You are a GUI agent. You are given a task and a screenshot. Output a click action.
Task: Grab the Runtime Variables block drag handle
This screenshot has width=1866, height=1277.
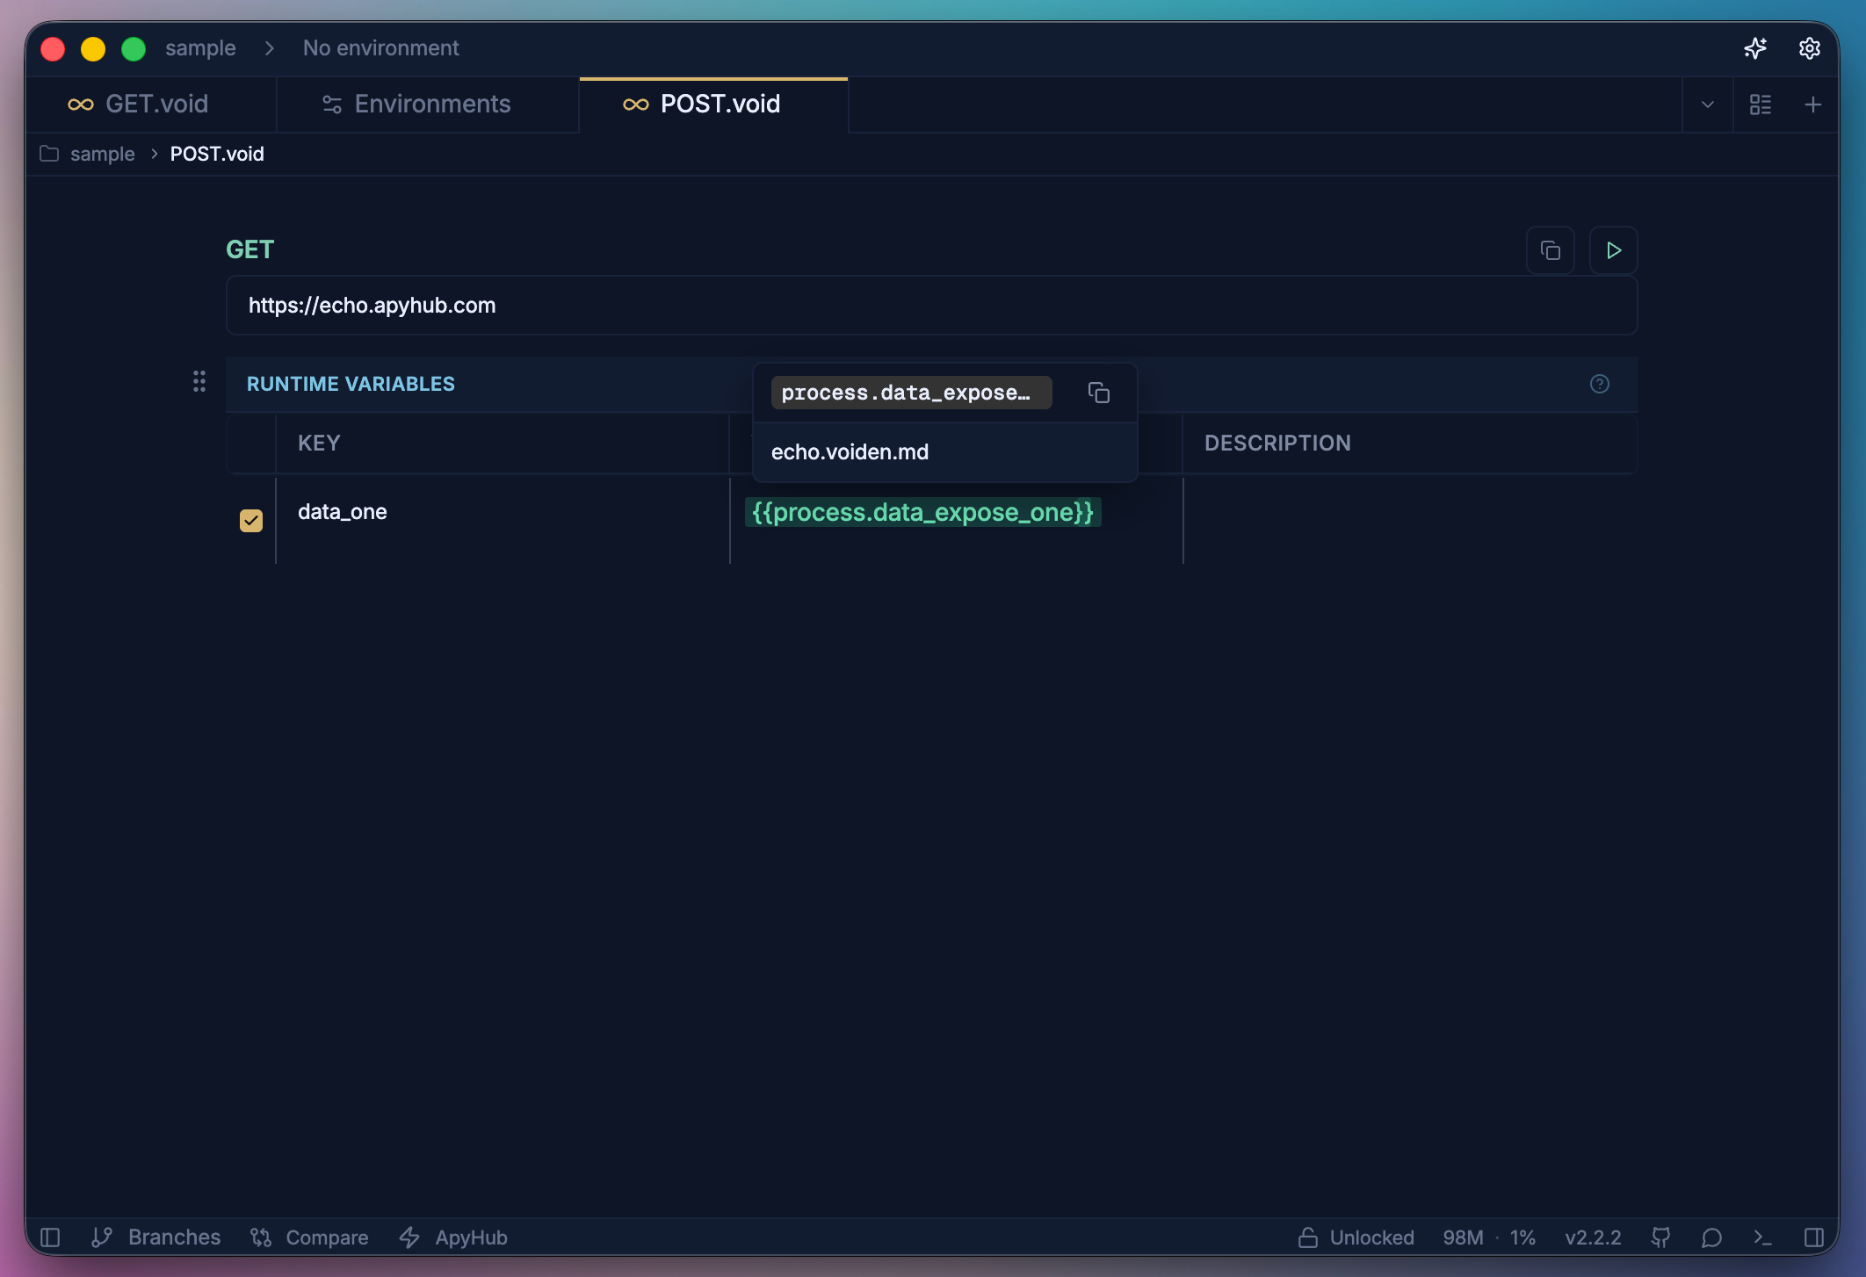pos(199,381)
